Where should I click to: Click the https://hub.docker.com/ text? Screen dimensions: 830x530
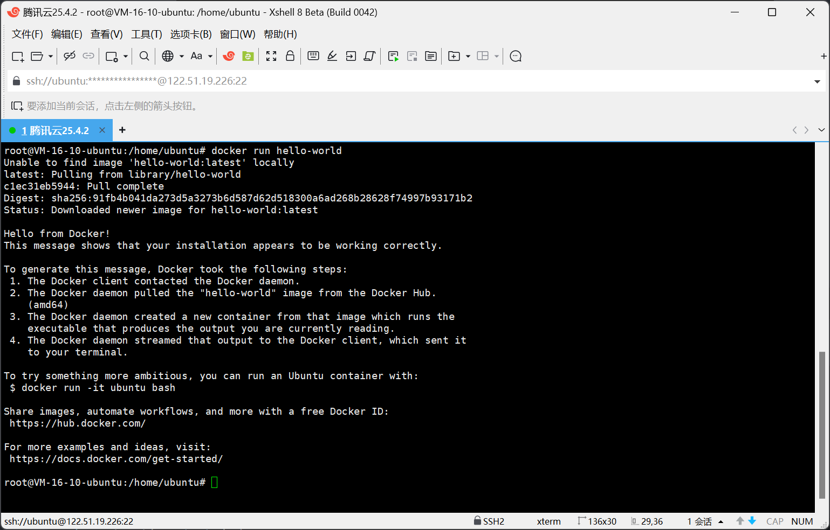coord(78,423)
